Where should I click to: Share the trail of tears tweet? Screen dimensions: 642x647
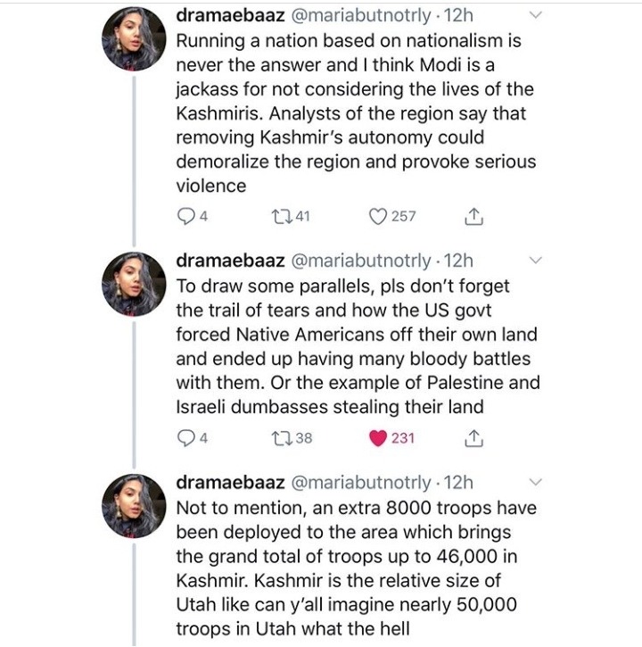tap(474, 438)
